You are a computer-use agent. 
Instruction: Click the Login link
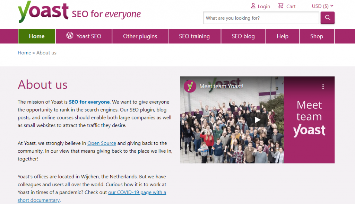click(x=264, y=6)
